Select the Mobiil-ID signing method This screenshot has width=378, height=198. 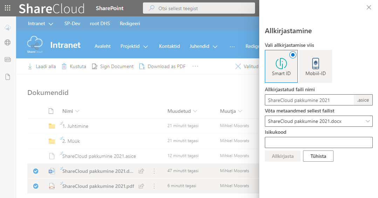coord(316,66)
